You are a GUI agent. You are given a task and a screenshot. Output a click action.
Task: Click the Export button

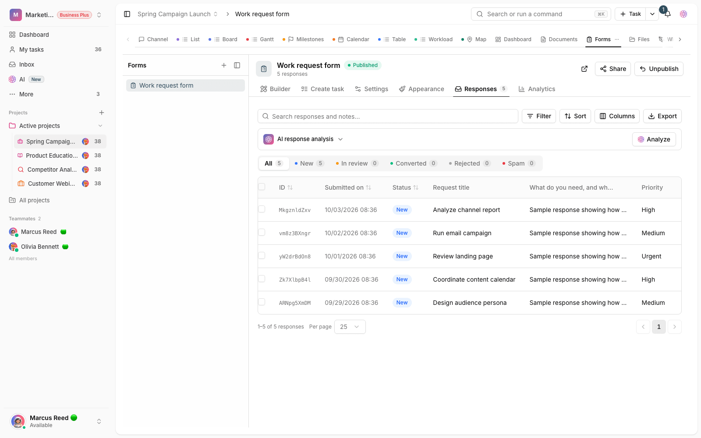tap(662, 116)
